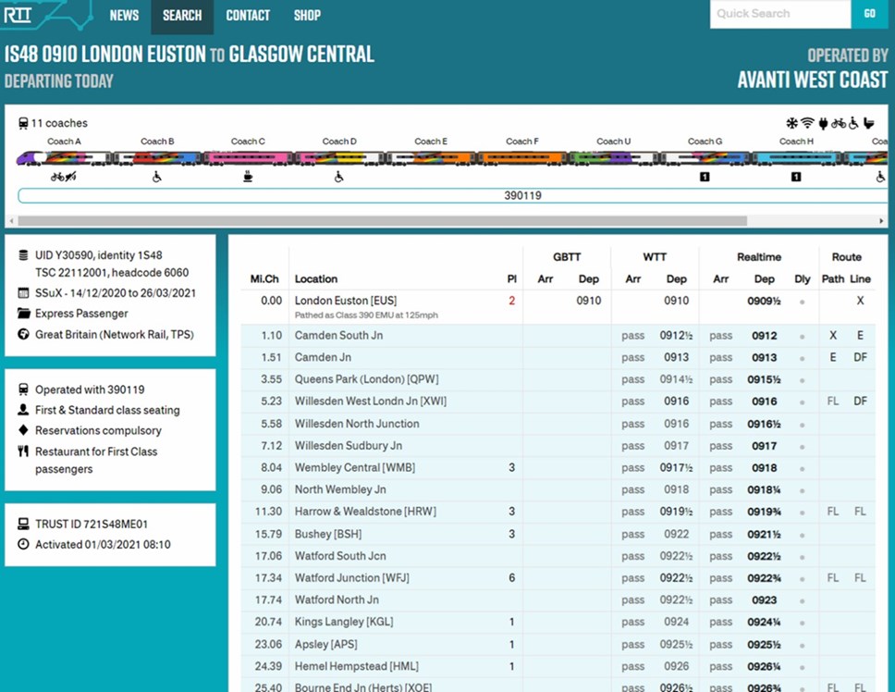Viewport: 895px width, 692px height.
Task: Open the North Wembley Jn location link
Action: point(340,489)
